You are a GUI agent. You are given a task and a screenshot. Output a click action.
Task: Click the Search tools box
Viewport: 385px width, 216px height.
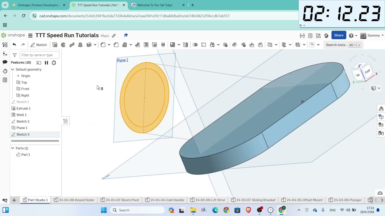[x=343, y=45]
